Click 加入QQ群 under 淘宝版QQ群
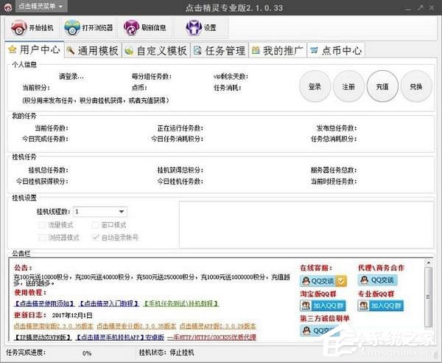The height and width of the screenshot is (363, 442). pyautogui.click(x=323, y=305)
